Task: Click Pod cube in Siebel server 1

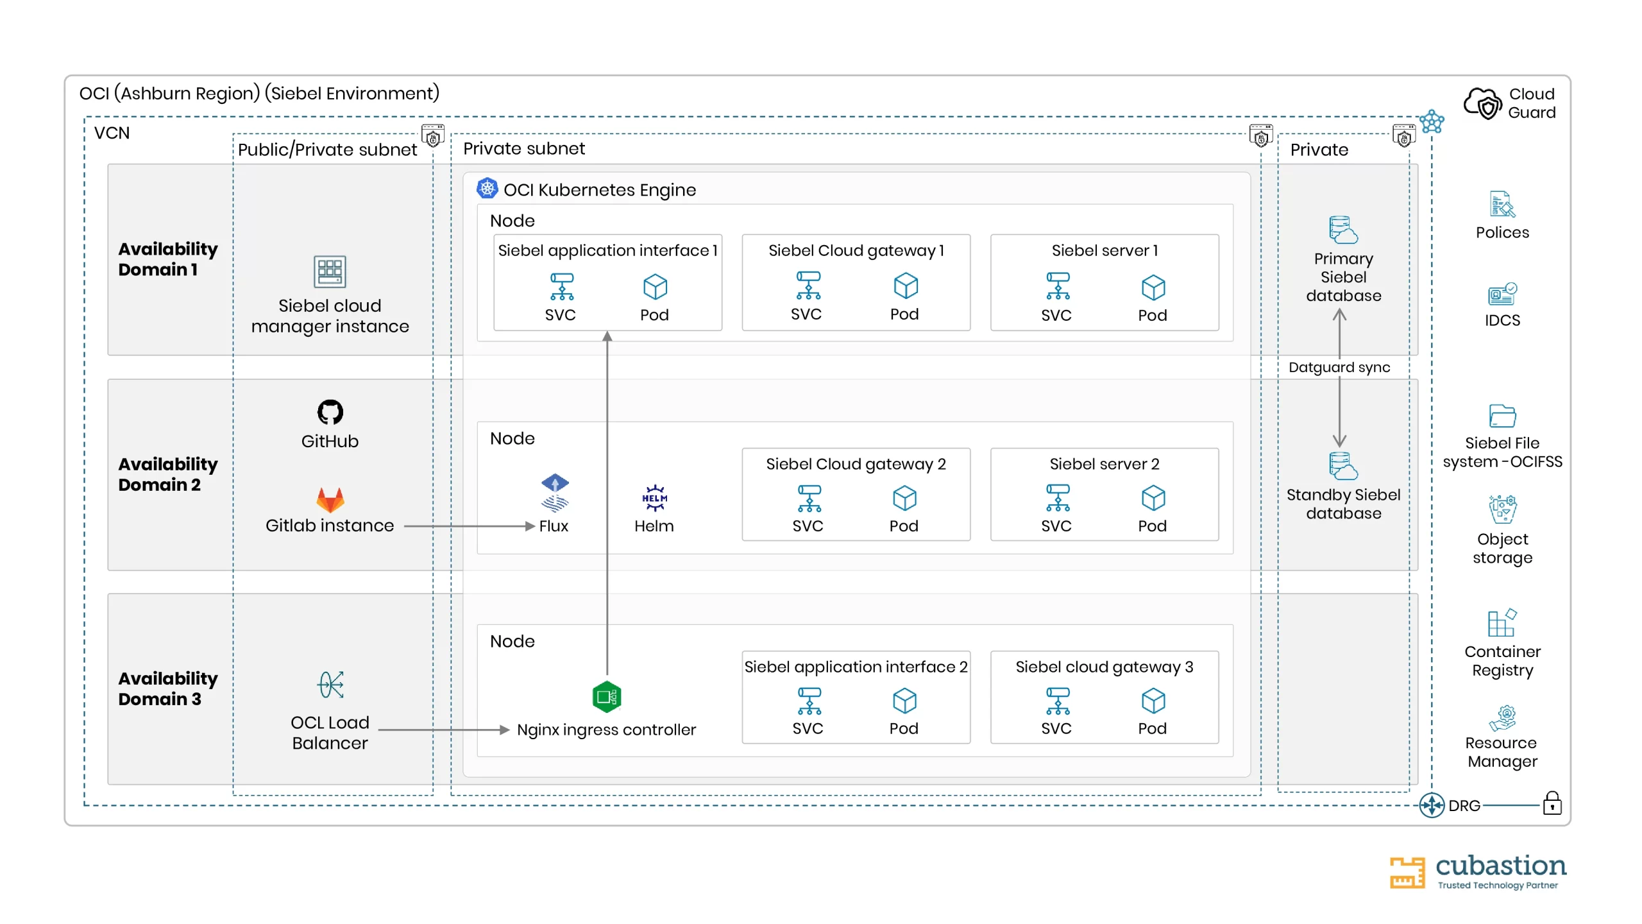Action: (x=1153, y=287)
